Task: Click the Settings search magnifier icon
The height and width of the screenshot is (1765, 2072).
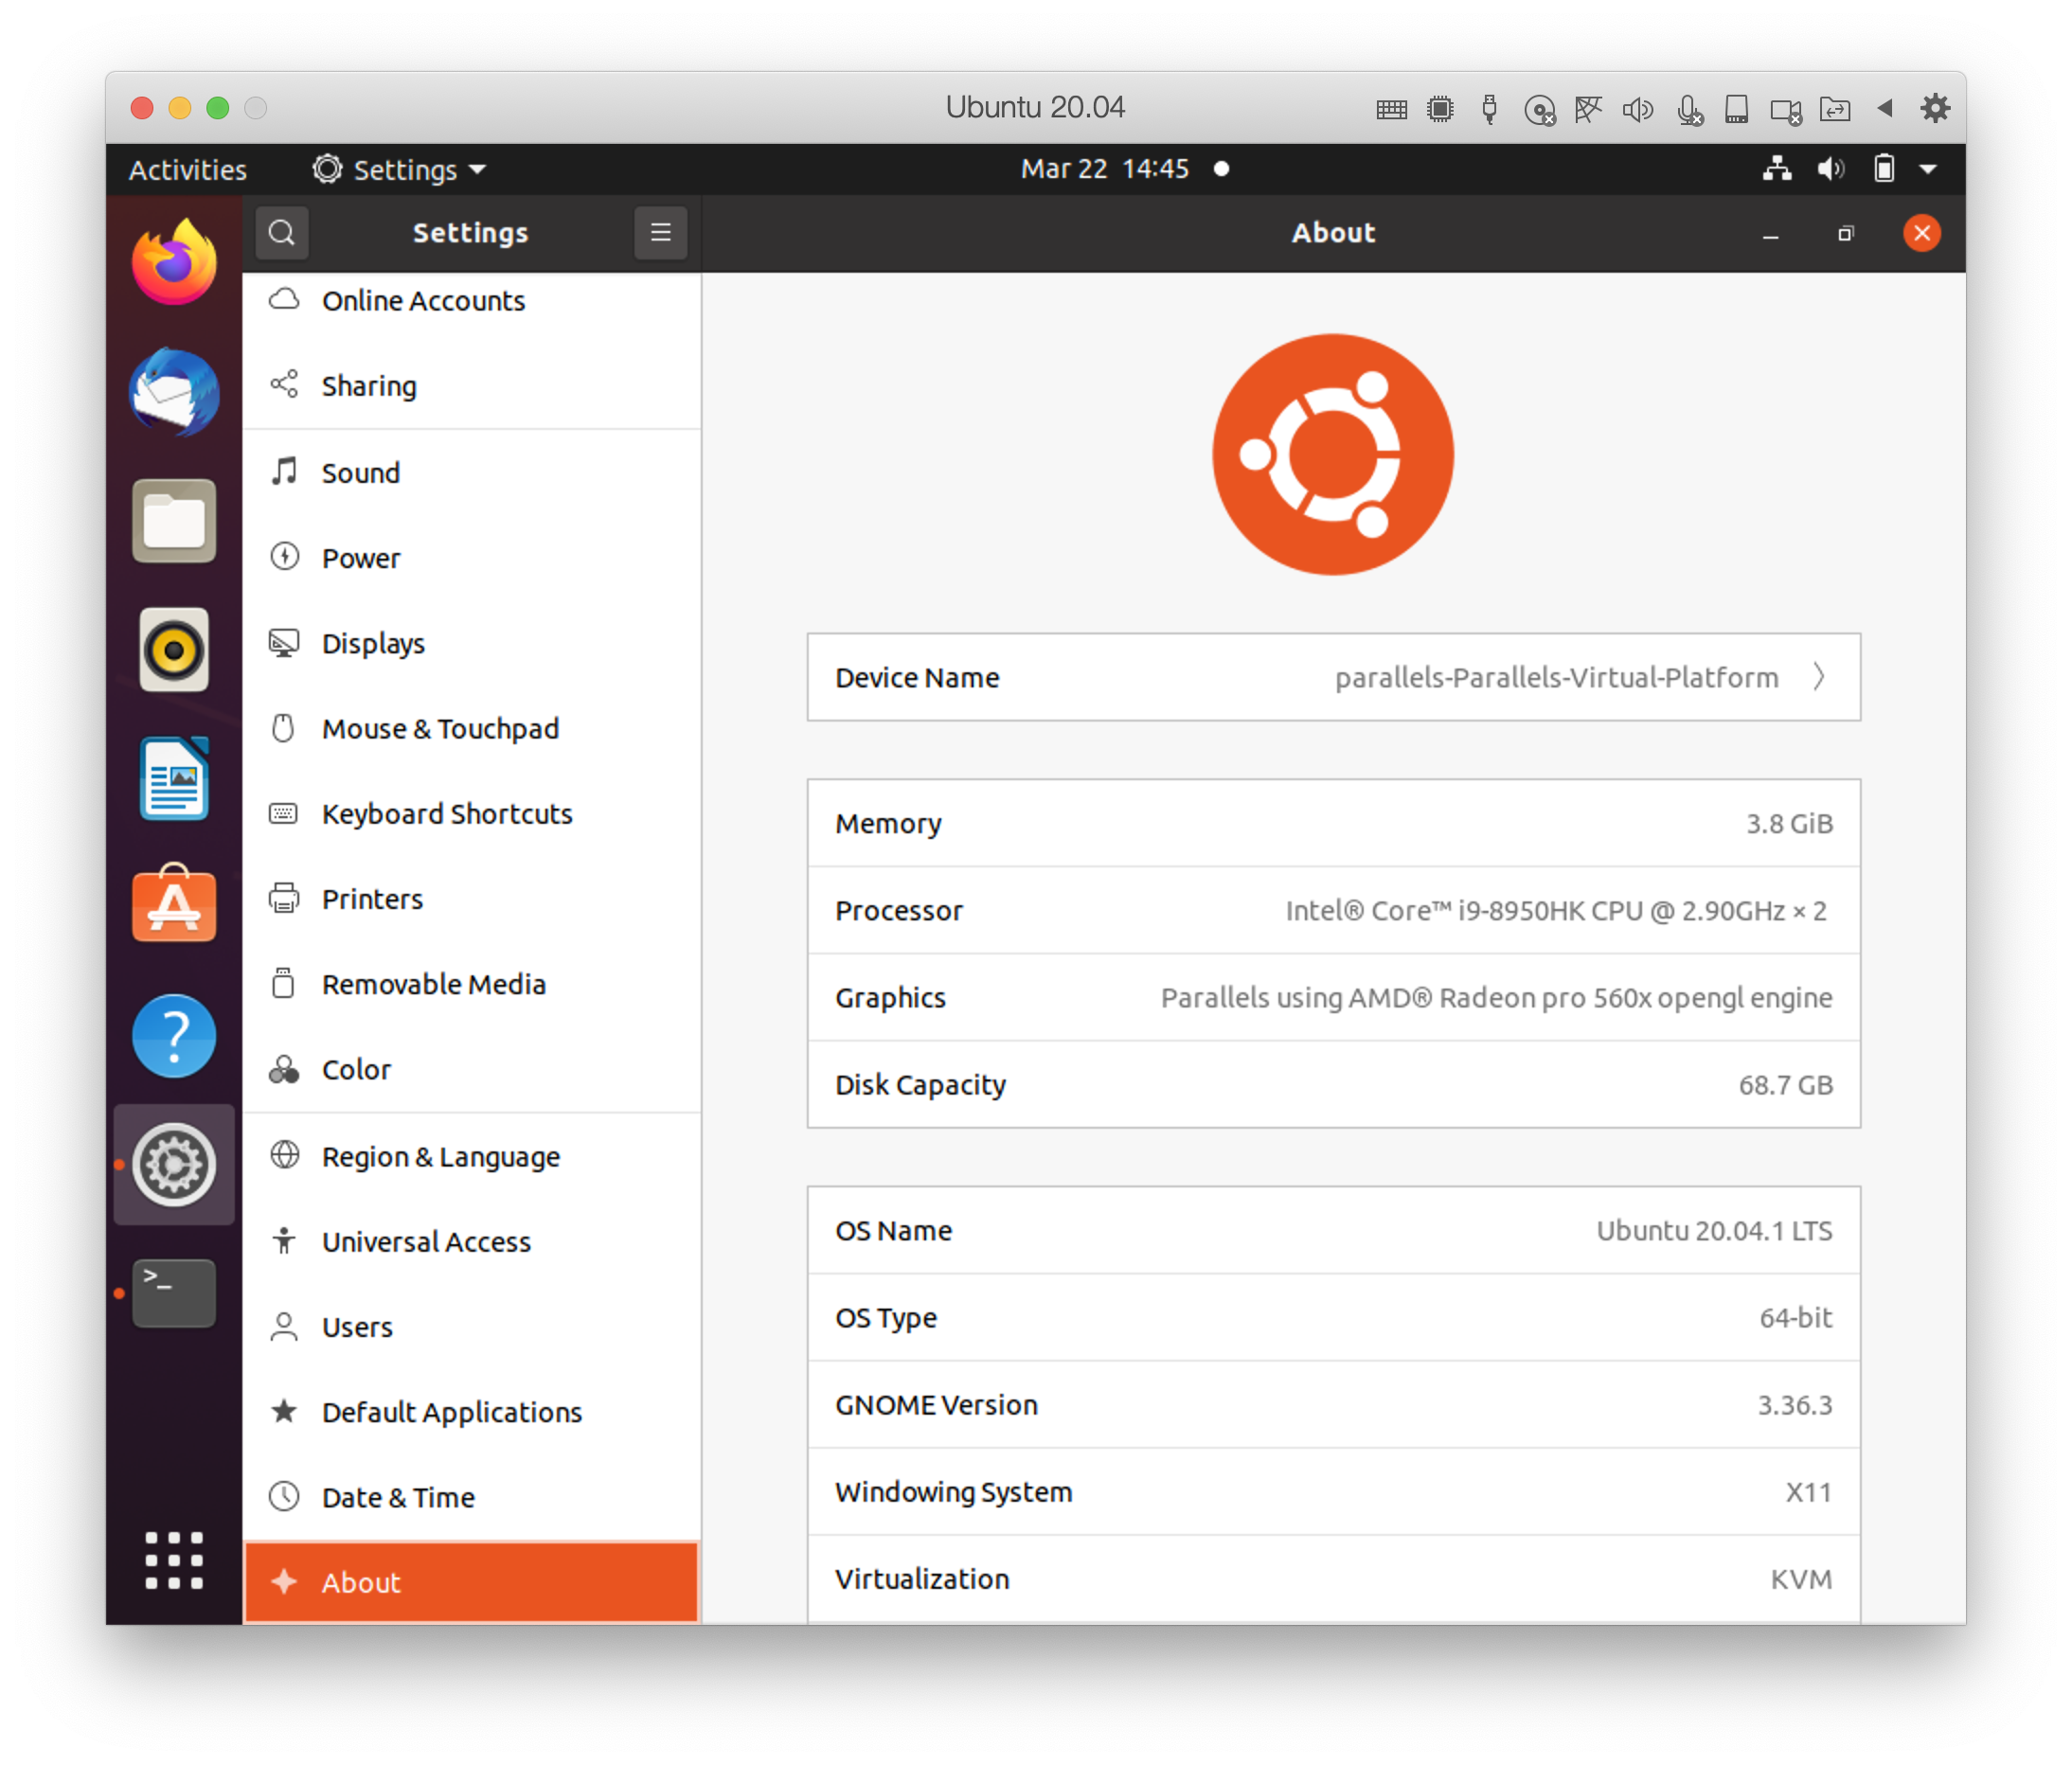Action: point(282,233)
